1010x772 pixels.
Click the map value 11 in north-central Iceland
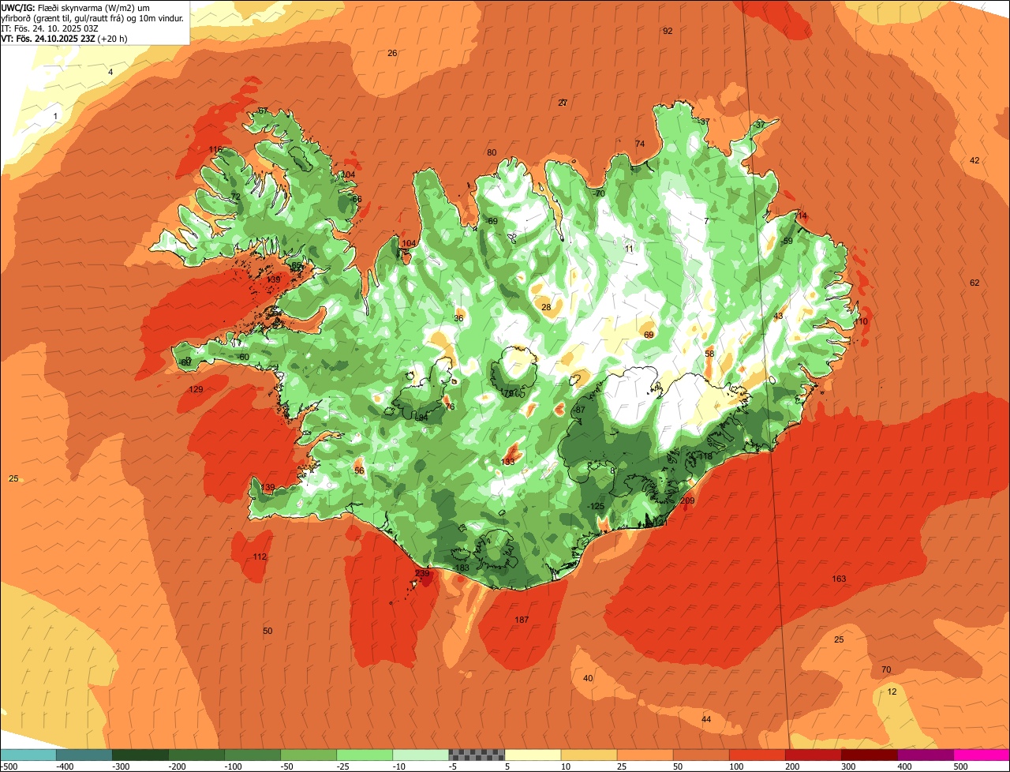(629, 249)
